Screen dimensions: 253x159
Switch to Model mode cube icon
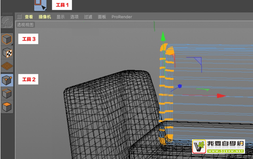pos(7,39)
